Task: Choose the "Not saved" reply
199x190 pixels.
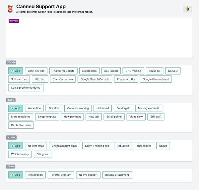Action: click(x=103, y=108)
